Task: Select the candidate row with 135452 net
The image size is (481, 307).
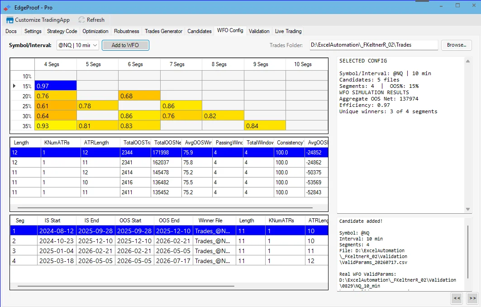Action: (169, 192)
